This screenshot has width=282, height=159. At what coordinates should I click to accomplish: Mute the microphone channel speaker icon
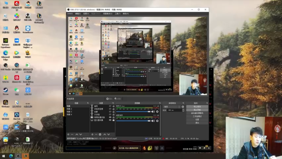point(153,112)
